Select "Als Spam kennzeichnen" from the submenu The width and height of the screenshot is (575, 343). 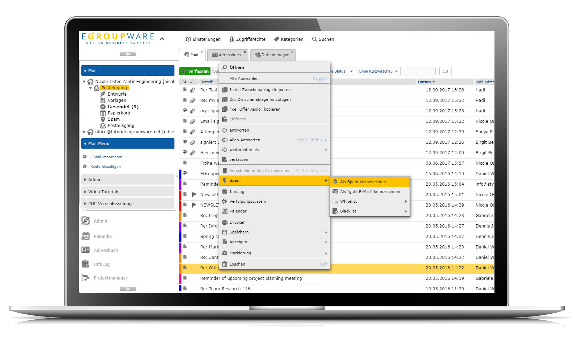[364, 182]
